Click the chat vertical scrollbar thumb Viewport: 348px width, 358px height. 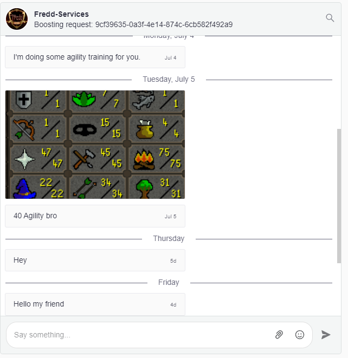(x=339, y=196)
